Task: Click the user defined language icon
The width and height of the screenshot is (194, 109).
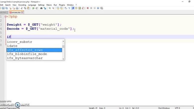Action: 76,8
